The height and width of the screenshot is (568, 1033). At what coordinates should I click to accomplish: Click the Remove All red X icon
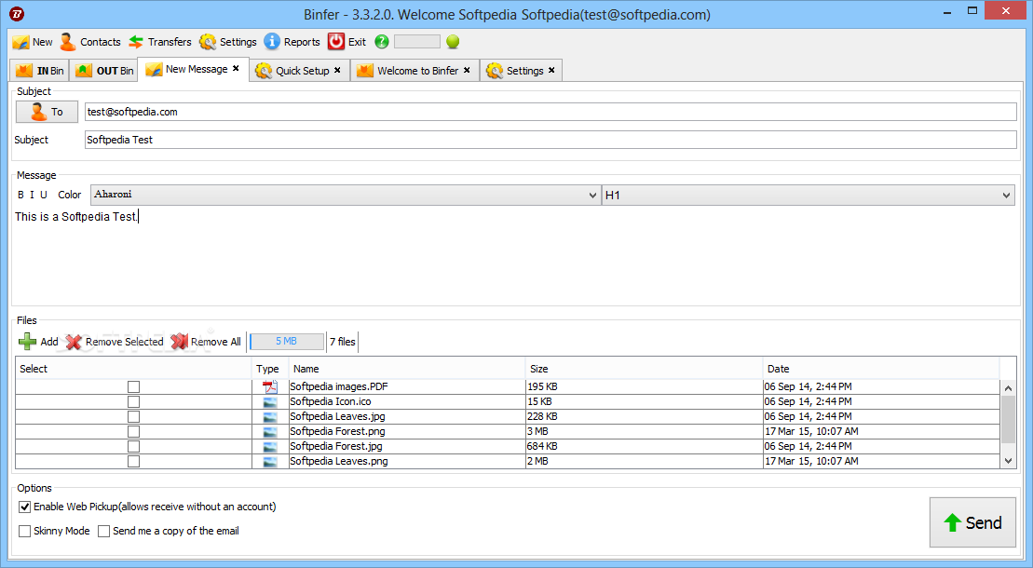(179, 342)
